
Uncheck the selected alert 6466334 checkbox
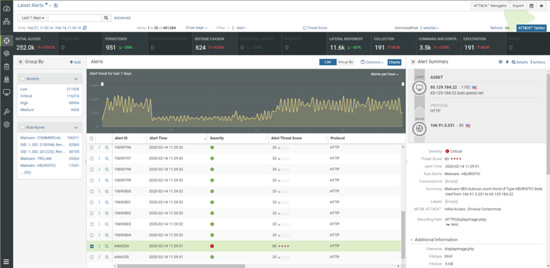pyautogui.click(x=92, y=246)
